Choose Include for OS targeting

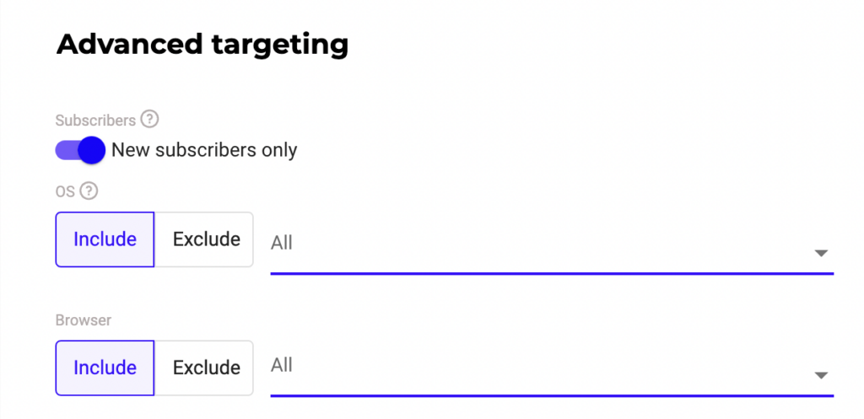[x=105, y=239]
